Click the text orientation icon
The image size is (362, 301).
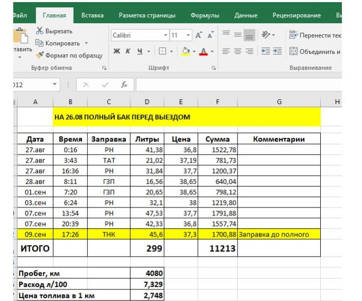266,35
